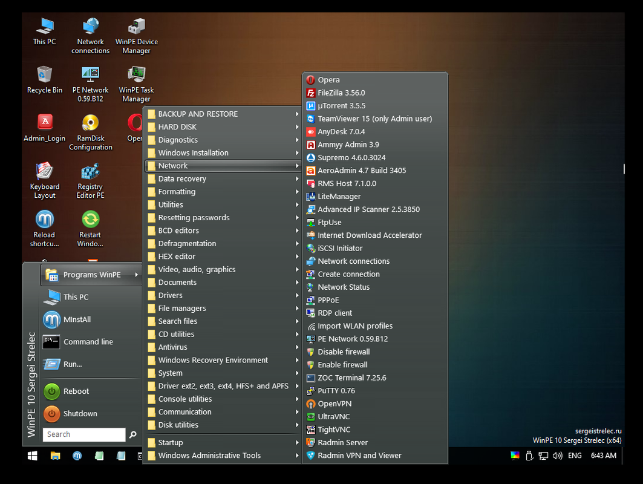Image resolution: width=643 pixels, height=484 pixels.
Task: Open TeamViewer 15 (only Admin user)
Action: click(375, 119)
